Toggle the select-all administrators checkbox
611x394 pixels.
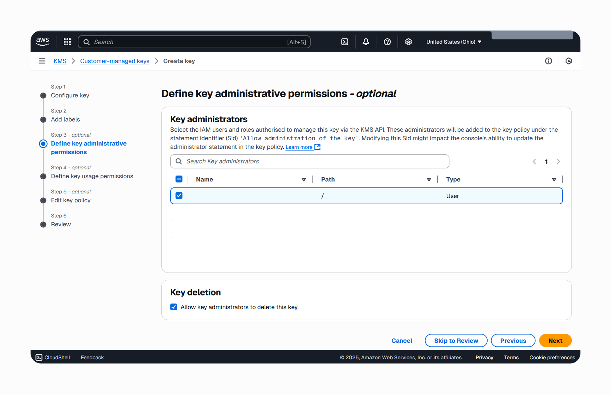[179, 179]
